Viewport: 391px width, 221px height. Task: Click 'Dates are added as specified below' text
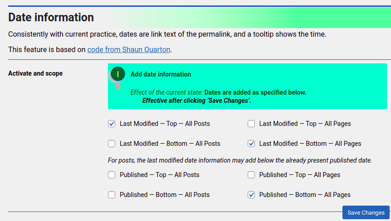coord(255,92)
